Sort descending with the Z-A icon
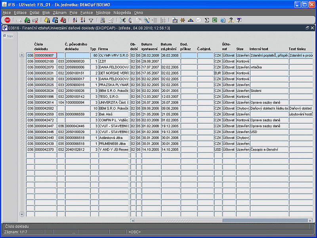Viewport: 317px width, 238px height. (x=83, y=20)
